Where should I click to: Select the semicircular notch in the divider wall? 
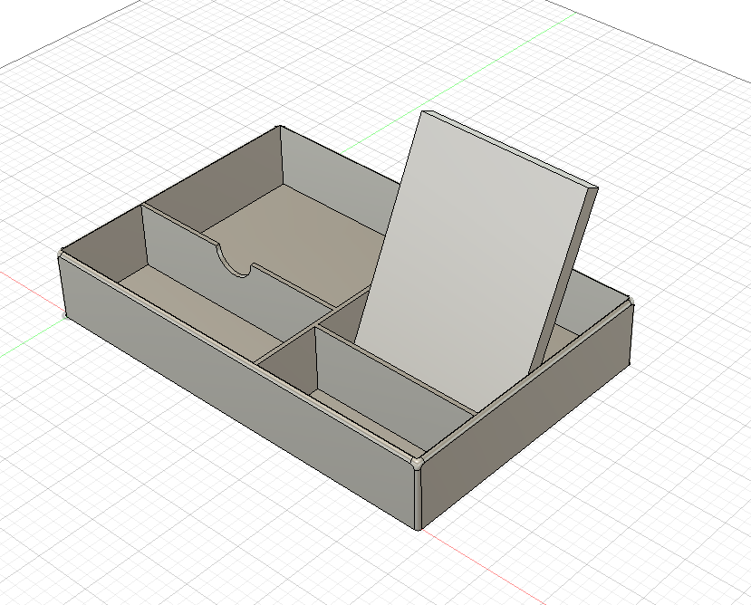click(x=234, y=260)
